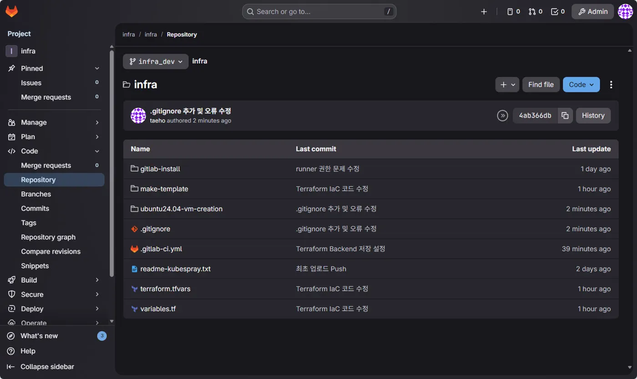Open the infra_dev branch selector dropdown
The image size is (637, 379).
[156, 62]
